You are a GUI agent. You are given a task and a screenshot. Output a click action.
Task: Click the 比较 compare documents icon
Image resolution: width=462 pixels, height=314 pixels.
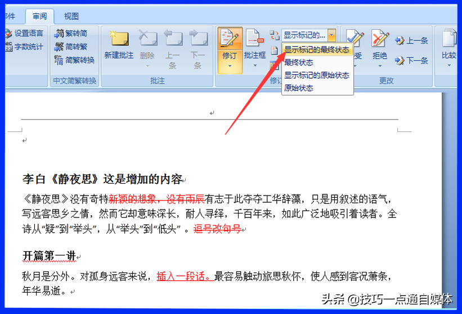(x=449, y=38)
